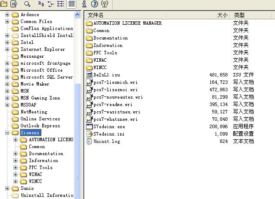This screenshot has height=199, width=275.
Task: Switch to list view mode
Action: [61, 4]
